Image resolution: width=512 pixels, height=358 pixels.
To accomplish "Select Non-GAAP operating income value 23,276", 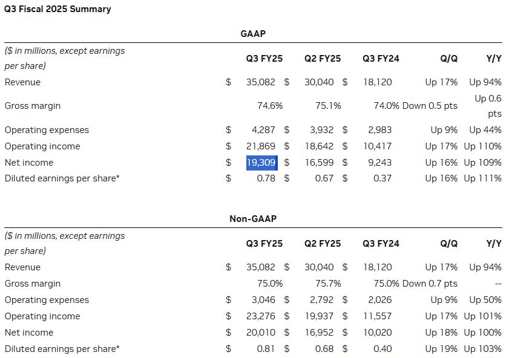I will [x=263, y=316].
